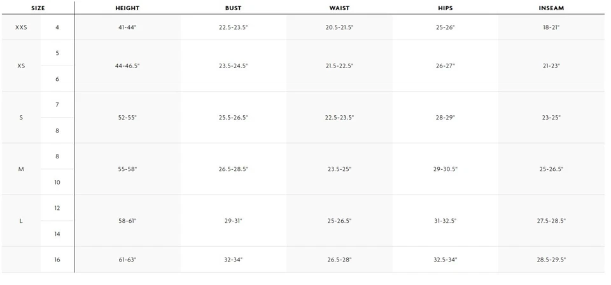Click numeric size 14 cell
This screenshot has width=611, height=285.
(x=57, y=234)
